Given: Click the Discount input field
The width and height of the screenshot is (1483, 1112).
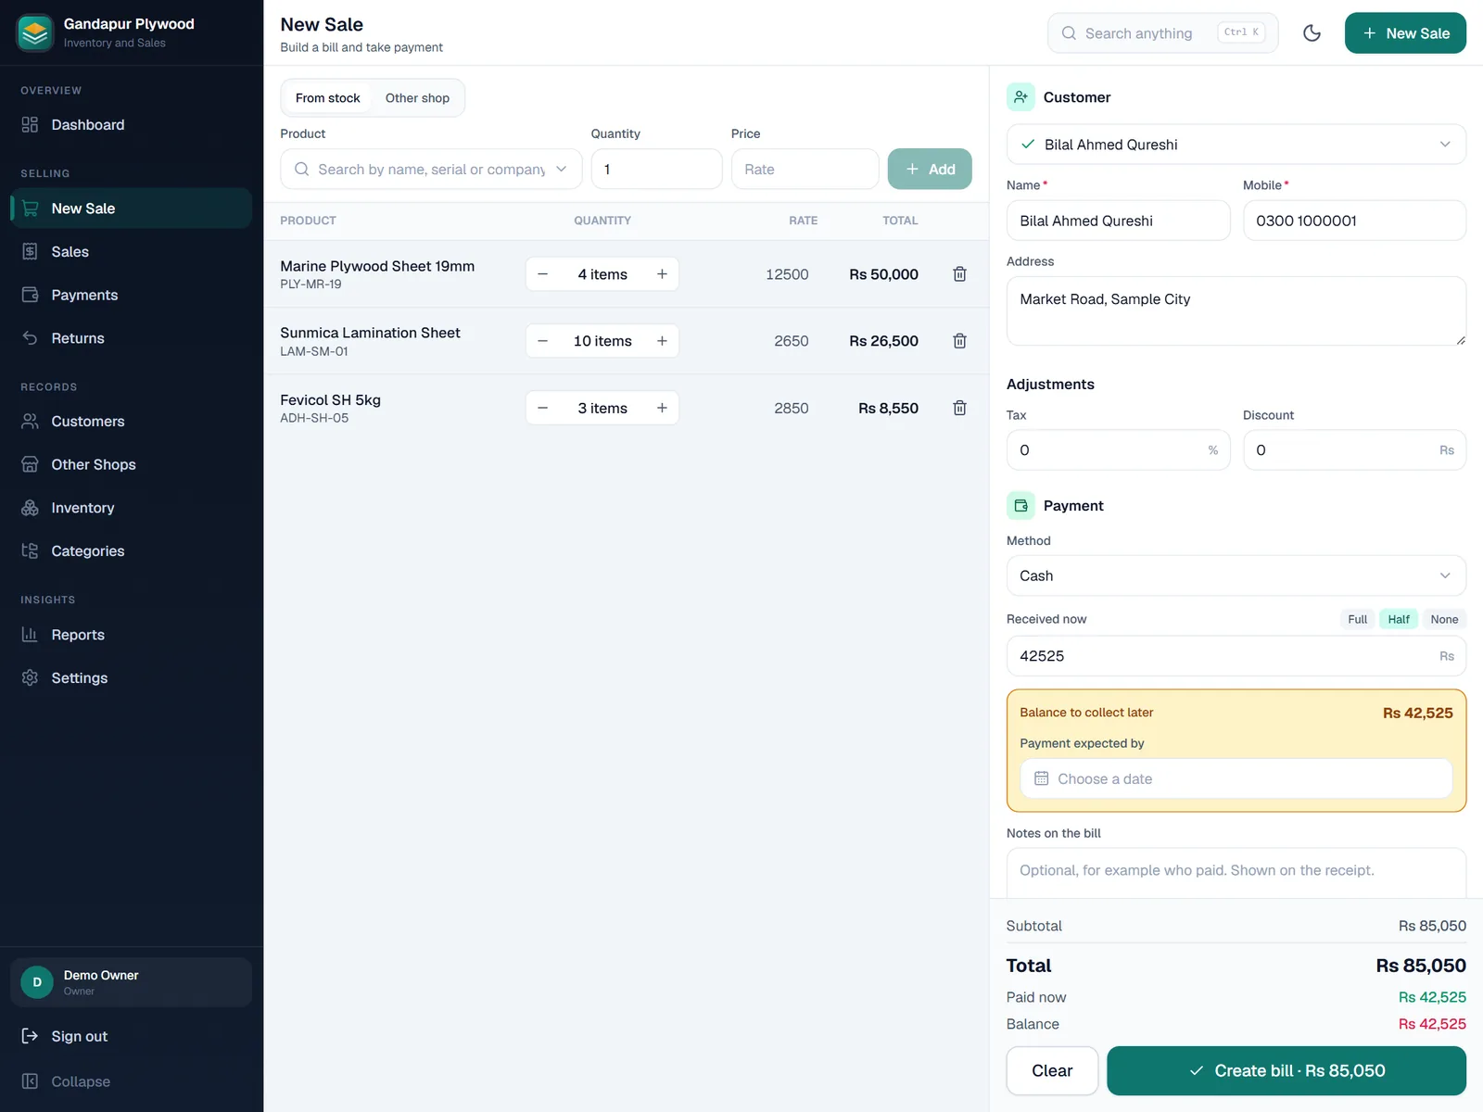Looking at the screenshot, I should point(1354,450).
